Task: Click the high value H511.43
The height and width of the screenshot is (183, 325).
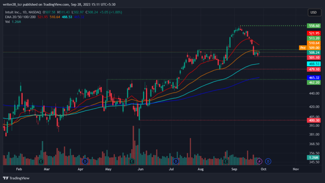Action: 63,12
